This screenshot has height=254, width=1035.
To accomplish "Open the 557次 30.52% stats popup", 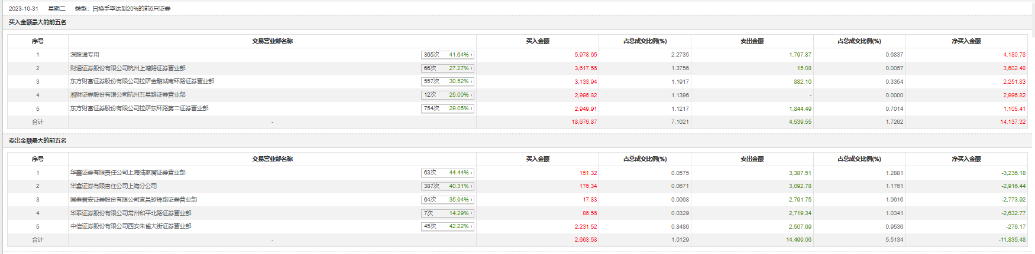I will 448,81.
